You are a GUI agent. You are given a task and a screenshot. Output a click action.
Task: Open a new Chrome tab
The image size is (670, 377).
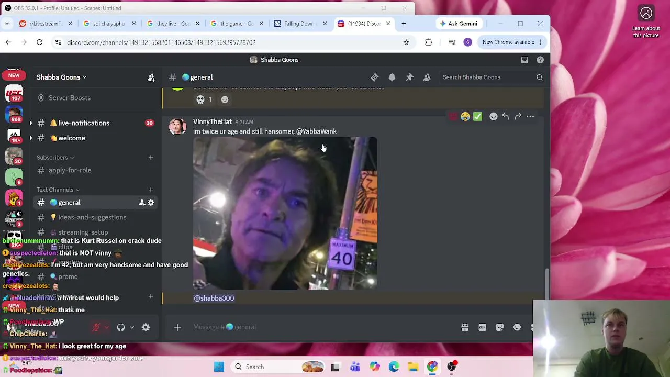[x=404, y=24]
